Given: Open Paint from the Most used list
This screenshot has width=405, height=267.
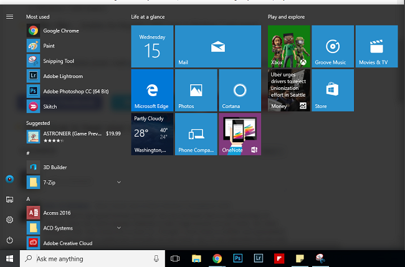Looking at the screenshot, I should click(74, 46).
